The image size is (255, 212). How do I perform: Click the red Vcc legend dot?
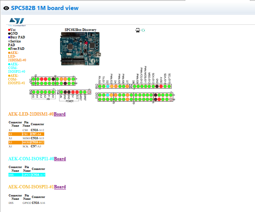[9, 30]
